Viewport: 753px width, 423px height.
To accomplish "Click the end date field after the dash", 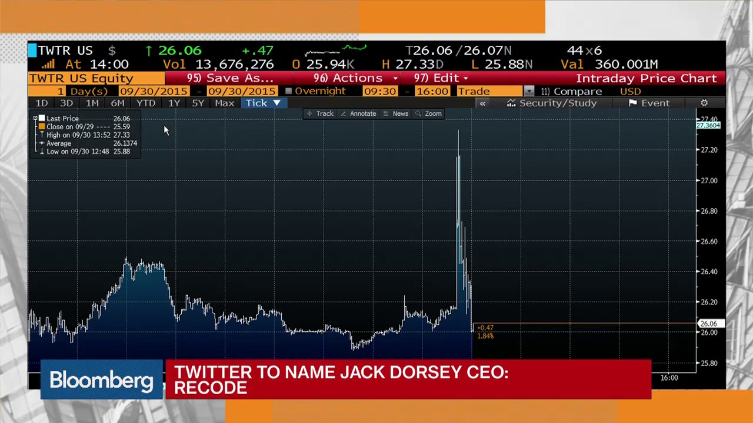I will [241, 91].
